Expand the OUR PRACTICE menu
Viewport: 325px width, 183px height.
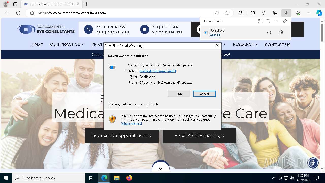tap(67, 44)
